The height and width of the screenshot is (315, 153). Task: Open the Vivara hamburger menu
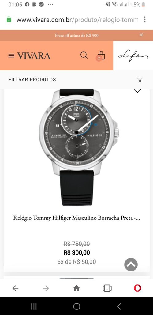click(11, 56)
